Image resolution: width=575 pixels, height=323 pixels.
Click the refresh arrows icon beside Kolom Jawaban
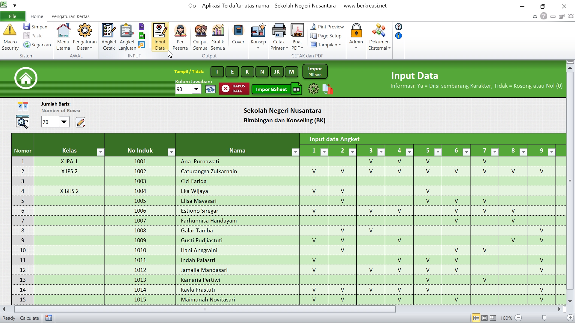211,89
